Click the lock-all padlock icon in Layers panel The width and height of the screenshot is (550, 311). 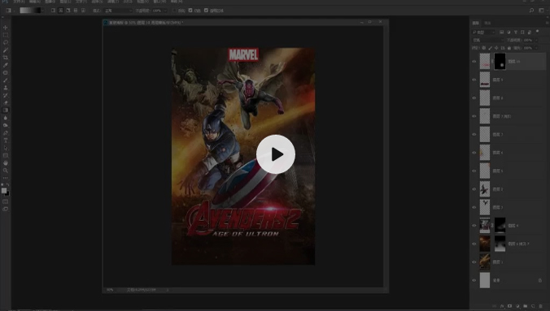pyautogui.click(x=509, y=48)
